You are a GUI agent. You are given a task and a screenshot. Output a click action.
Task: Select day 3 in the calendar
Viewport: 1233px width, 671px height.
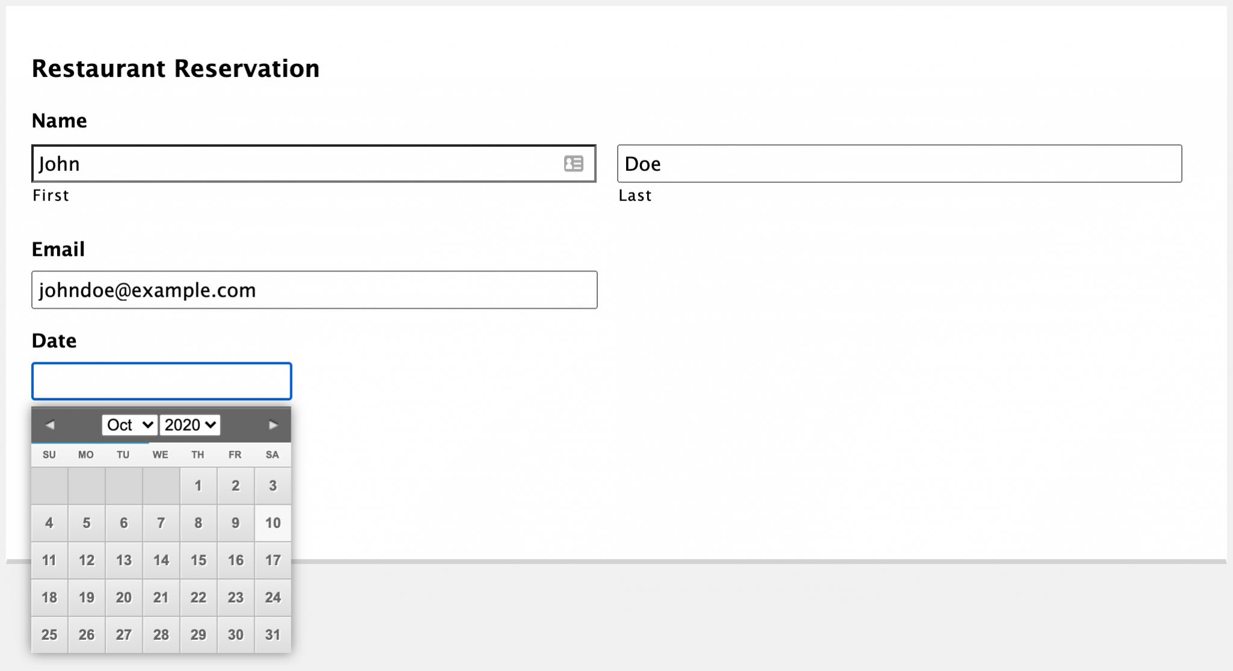tap(273, 486)
